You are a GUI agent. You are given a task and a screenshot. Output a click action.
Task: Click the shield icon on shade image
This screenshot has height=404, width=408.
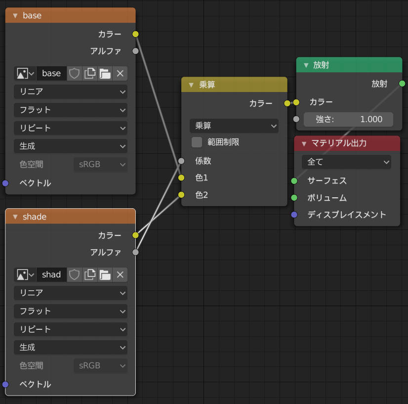tap(74, 274)
